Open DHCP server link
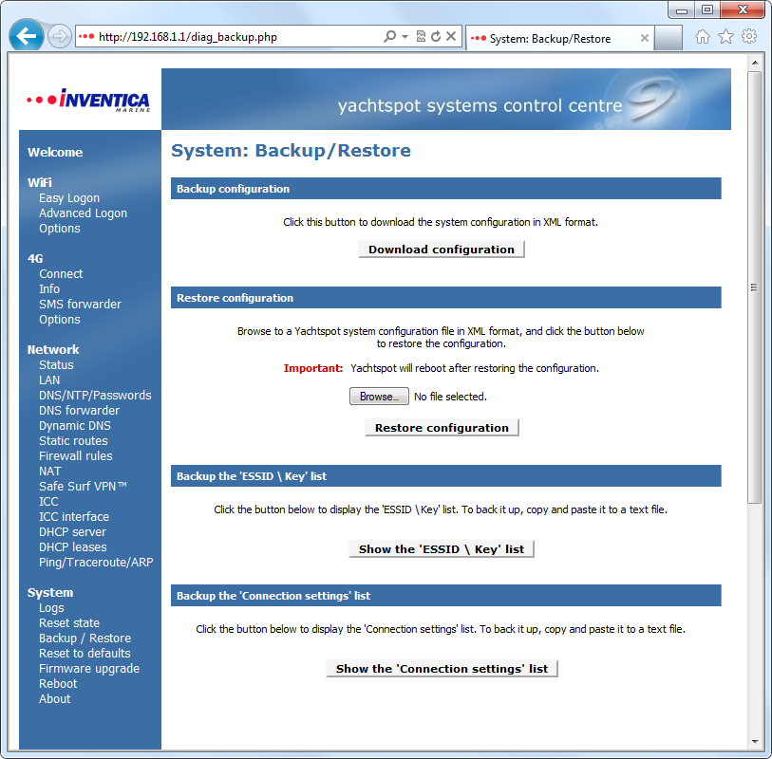 [x=73, y=531]
